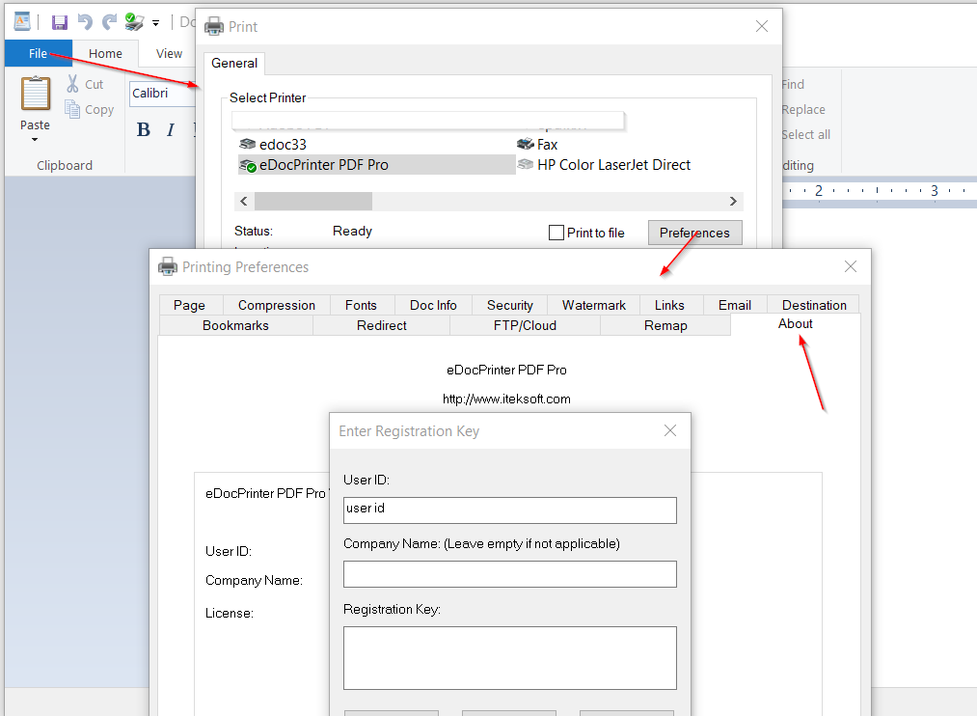Viewport: 977px width, 716px height.
Task: Open the Links tab
Action: pos(669,305)
